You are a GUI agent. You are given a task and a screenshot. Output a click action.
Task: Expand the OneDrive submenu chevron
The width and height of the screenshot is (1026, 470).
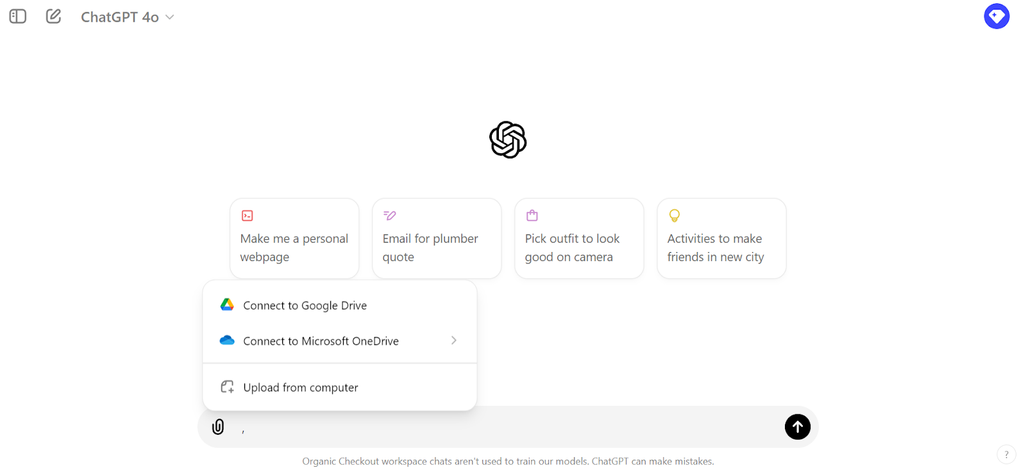click(454, 340)
